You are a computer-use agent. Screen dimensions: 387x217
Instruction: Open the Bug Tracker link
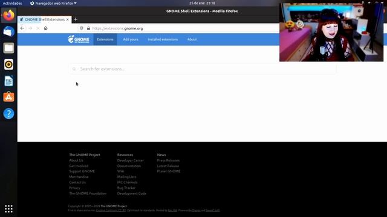pyautogui.click(x=126, y=187)
